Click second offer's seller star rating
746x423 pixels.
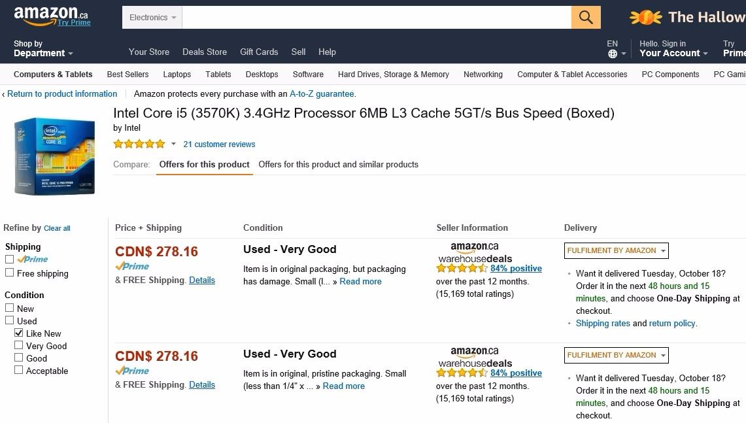[462, 373]
